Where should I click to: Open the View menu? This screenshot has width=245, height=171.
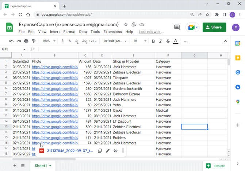pyautogui.click(x=42, y=32)
